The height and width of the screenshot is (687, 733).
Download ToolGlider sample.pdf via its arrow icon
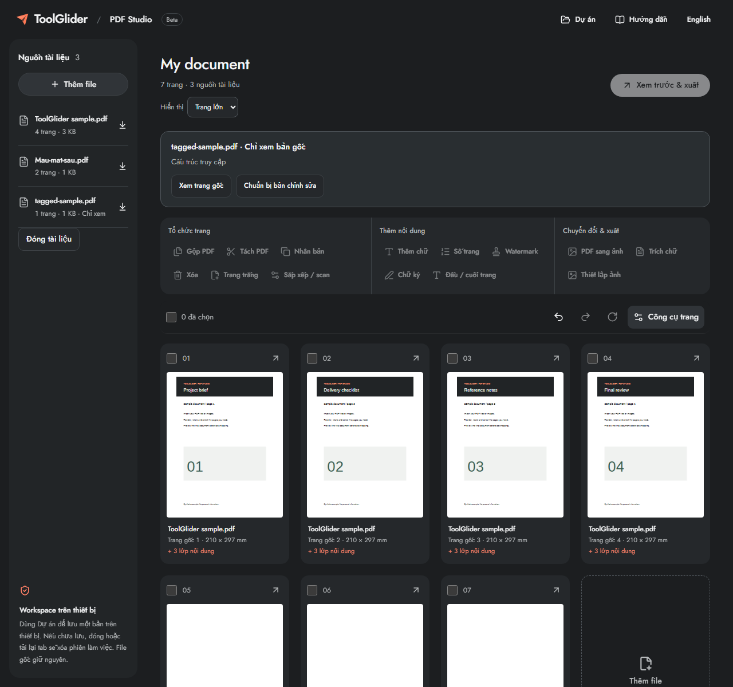(x=123, y=125)
